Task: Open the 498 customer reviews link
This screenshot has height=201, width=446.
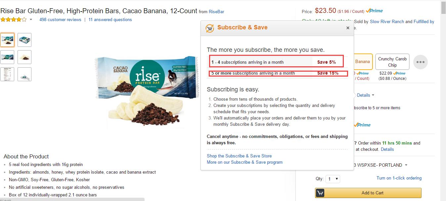Action: 60,20
